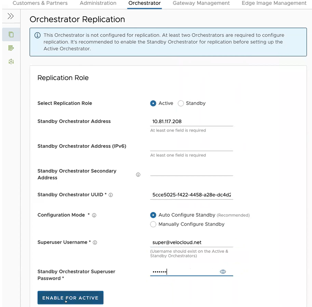Click info icon next to Standby Orchestrator UUID

point(111,195)
